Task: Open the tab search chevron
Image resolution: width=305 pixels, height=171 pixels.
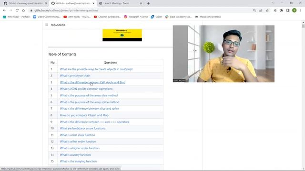Action: coord(273,3)
